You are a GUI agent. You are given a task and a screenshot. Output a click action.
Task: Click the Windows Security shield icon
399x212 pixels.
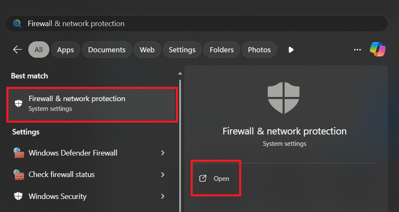click(x=19, y=196)
